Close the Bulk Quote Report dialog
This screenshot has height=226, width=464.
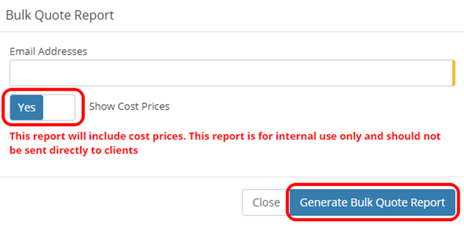(266, 202)
